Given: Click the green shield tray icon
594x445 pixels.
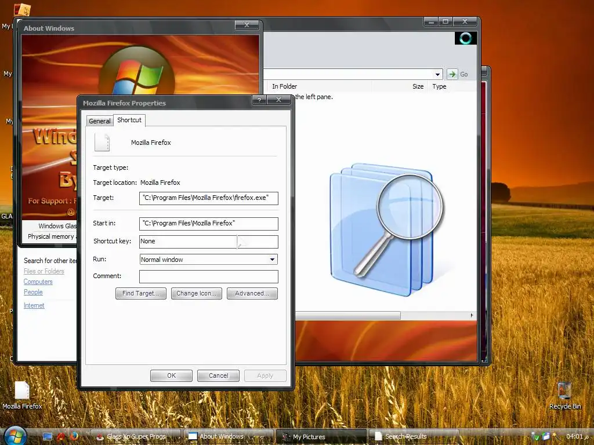Looking at the screenshot, I should [535, 437].
